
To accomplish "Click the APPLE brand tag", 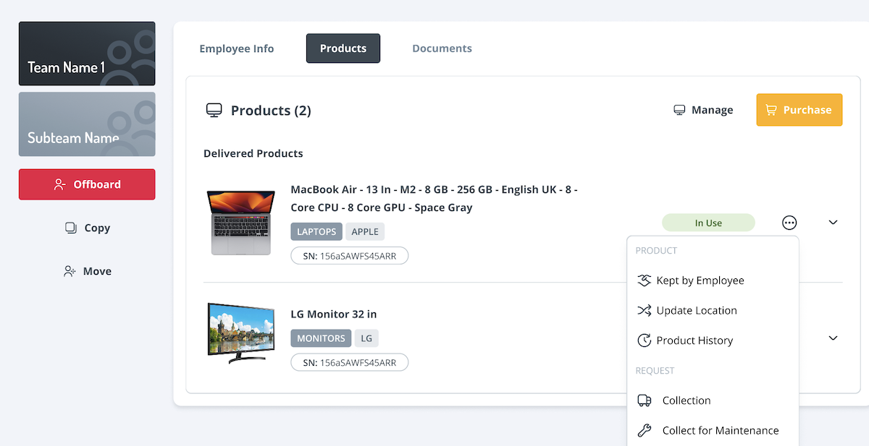I will (x=365, y=231).
